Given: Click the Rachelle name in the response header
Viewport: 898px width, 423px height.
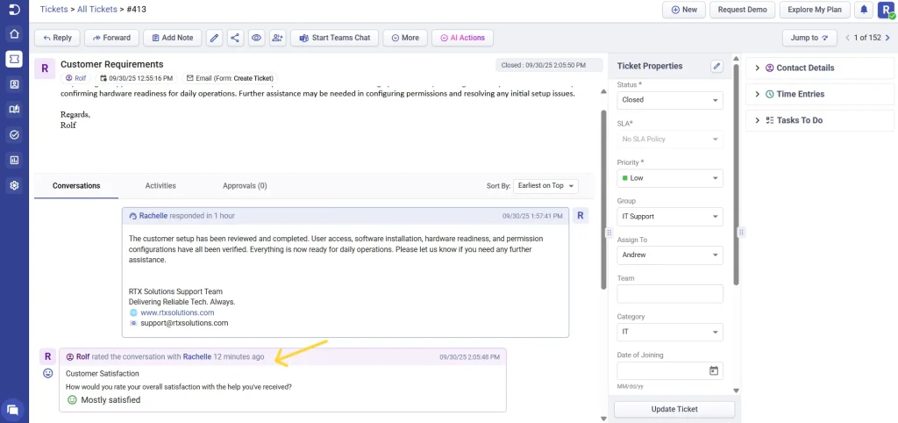Looking at the screenshot, I should click(x=153, y=216).
